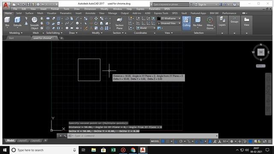Click the Clean Screen icon in status bar
The height and width of the screenshot is (154, 274).
click(x=265, y=141)
